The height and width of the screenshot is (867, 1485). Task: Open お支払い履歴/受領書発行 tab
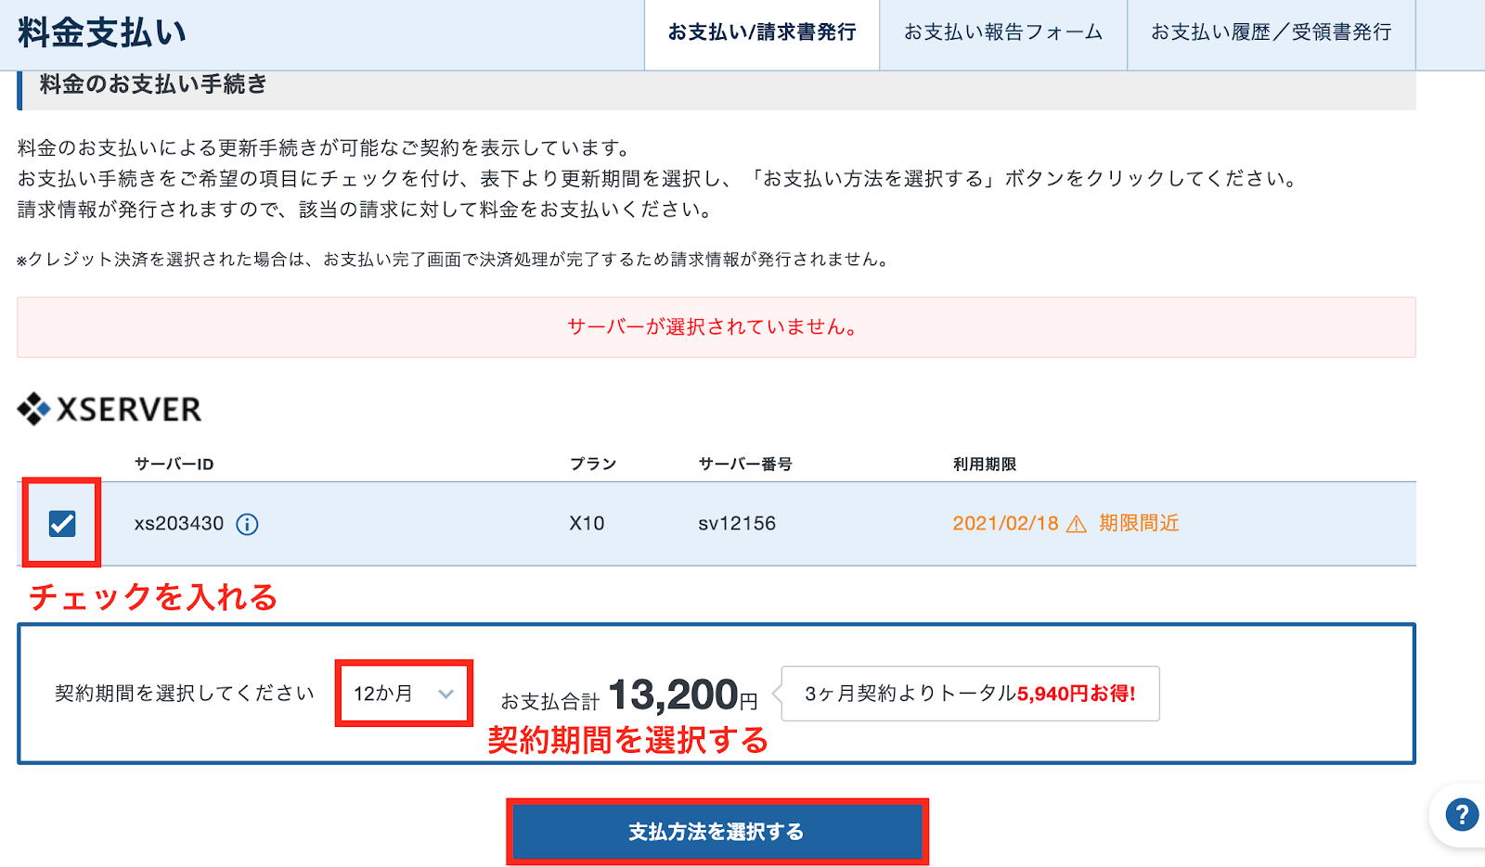coord(1272,33)
